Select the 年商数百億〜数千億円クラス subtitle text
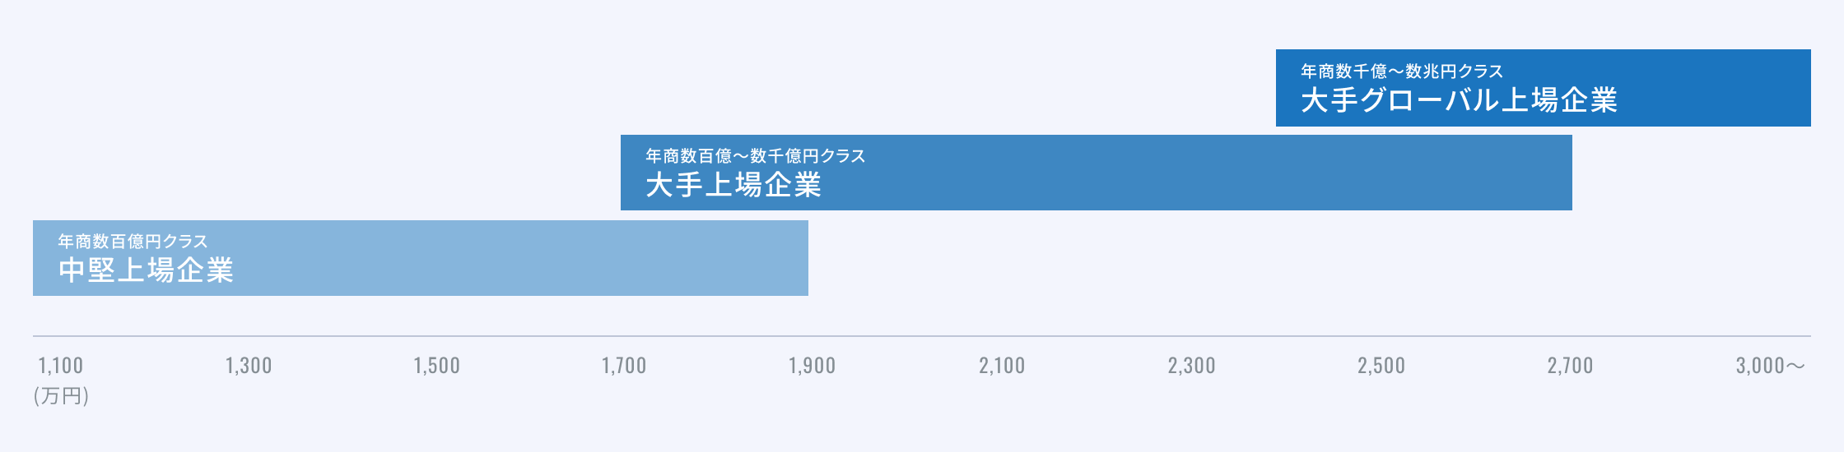The height and width of the screenshot is (452, 1844). click(x=756, y=156)
